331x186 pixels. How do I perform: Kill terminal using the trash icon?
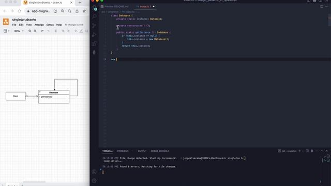tap(312, 151)
